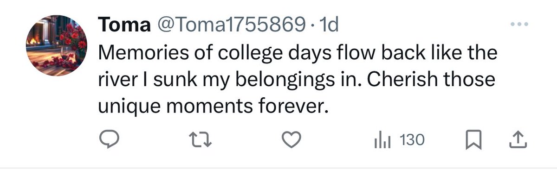The height and width of the screenshot is (170, 557).
Task: Open the tweet text starting with Memories
Action: tap(297, 80)
